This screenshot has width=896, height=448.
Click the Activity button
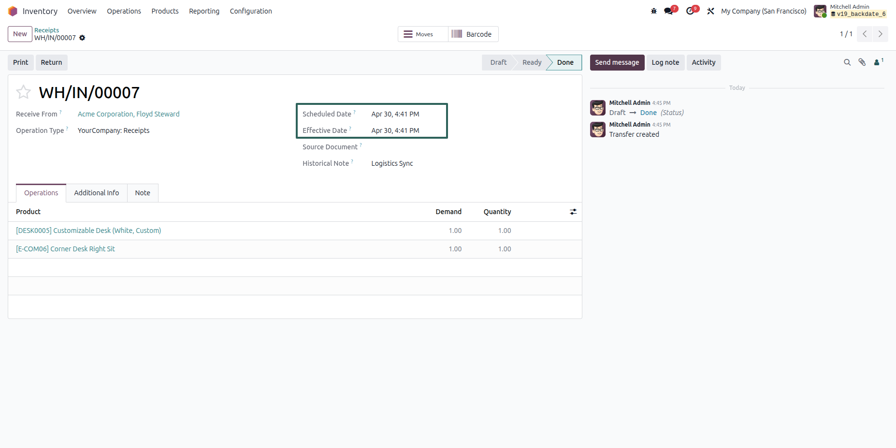coord(703,62)
